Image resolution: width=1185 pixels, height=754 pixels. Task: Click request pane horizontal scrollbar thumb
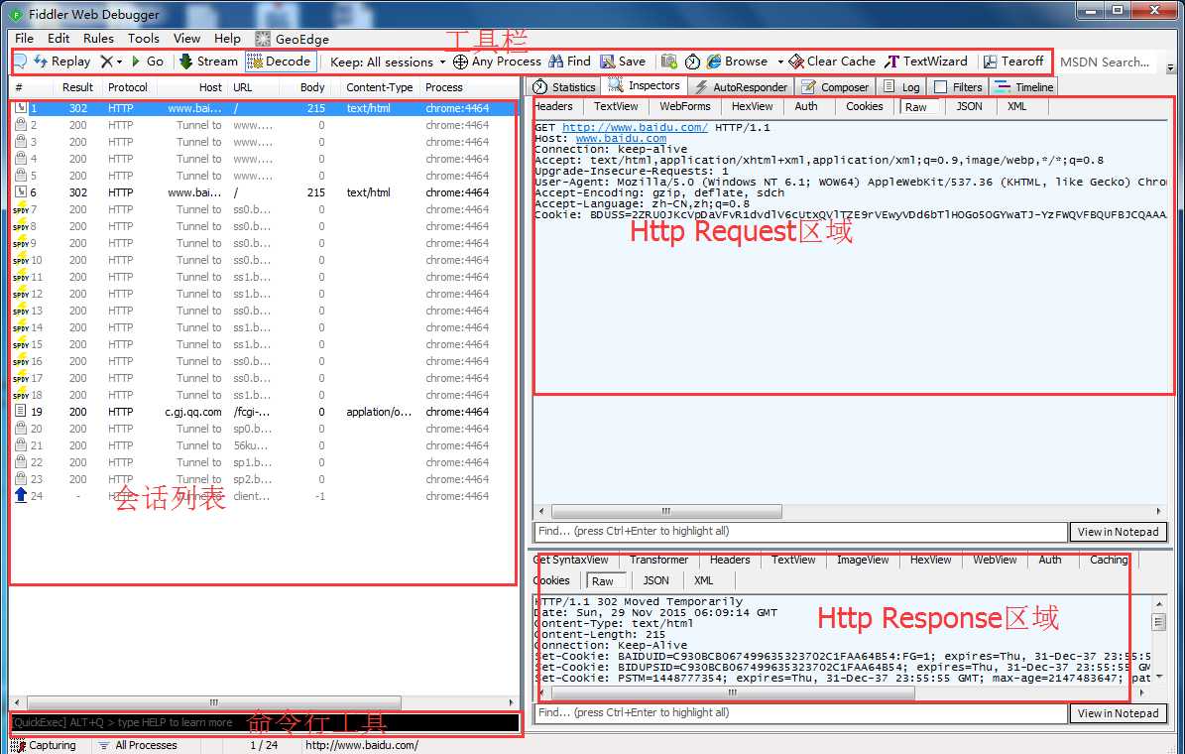pyautogui.click(x=666, y=511)
